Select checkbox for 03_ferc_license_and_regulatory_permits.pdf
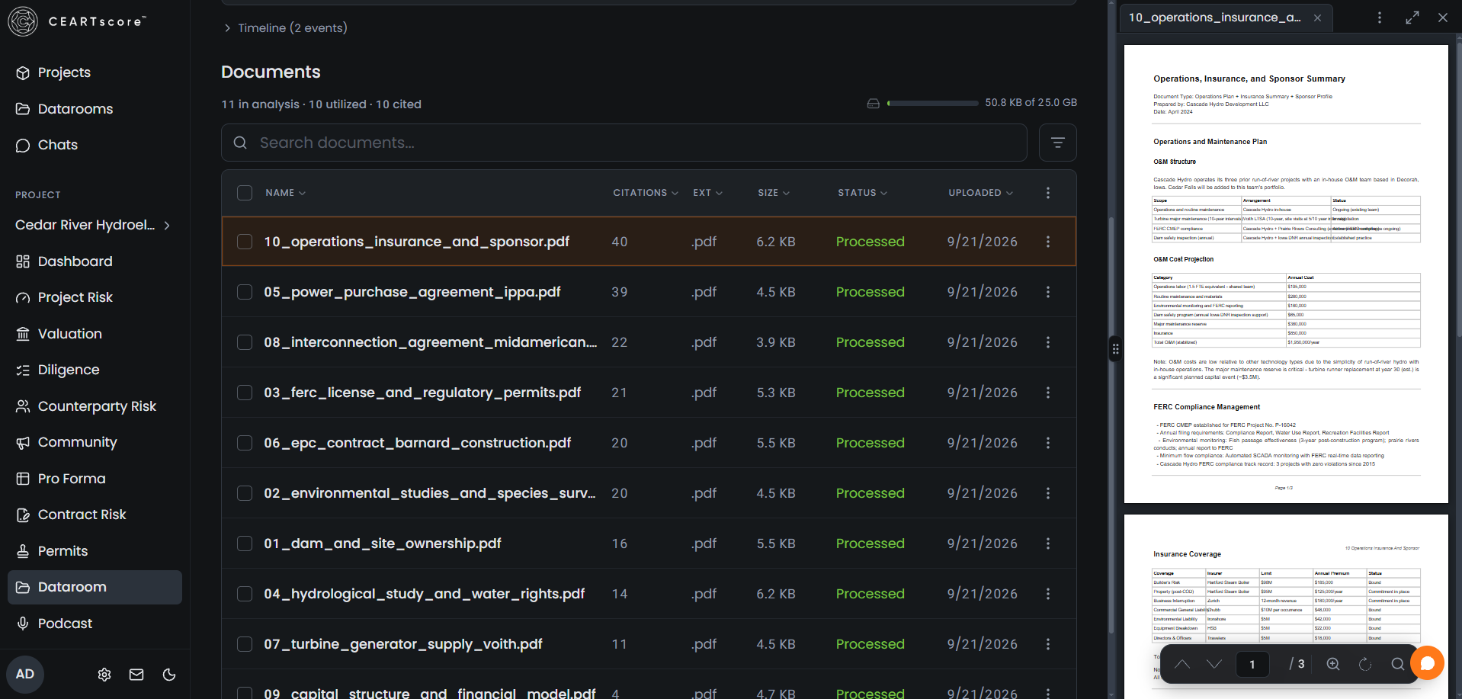Image resolution: width=1462 pixels, height=699 pixels. pos(245,393)
